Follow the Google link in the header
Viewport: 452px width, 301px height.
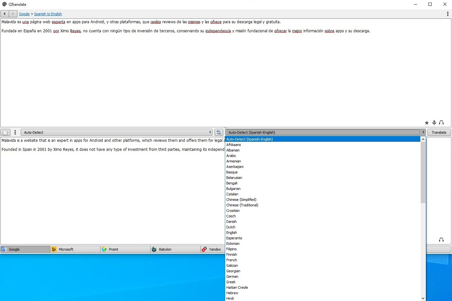[x=24, y=14]
